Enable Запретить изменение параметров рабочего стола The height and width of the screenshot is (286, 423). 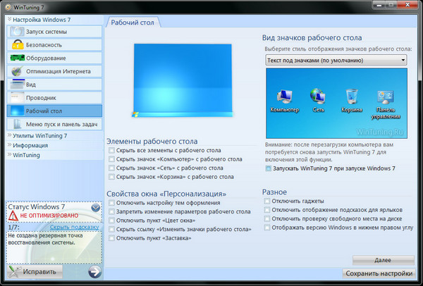111,211
